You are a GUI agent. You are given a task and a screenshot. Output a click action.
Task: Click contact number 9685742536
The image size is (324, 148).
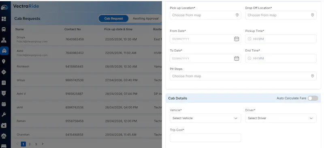[75, 80]
